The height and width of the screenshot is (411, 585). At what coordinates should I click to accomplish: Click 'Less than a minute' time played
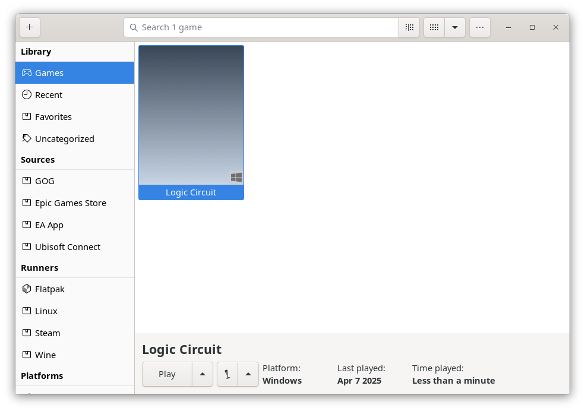point(454,381)
